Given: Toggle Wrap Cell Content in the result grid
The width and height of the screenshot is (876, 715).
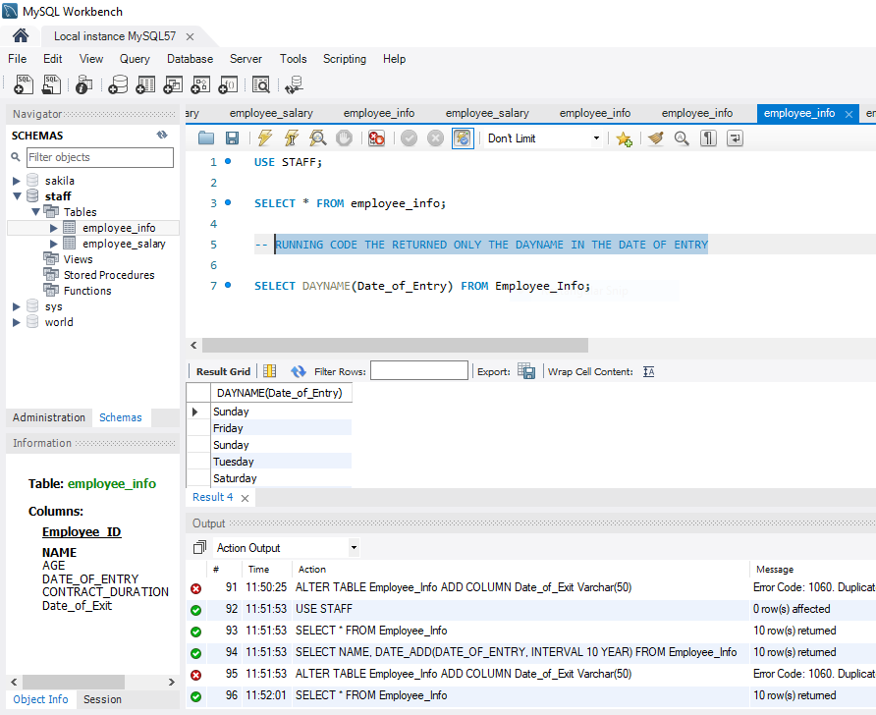Looking at the screenshot, I should (648, 370).
